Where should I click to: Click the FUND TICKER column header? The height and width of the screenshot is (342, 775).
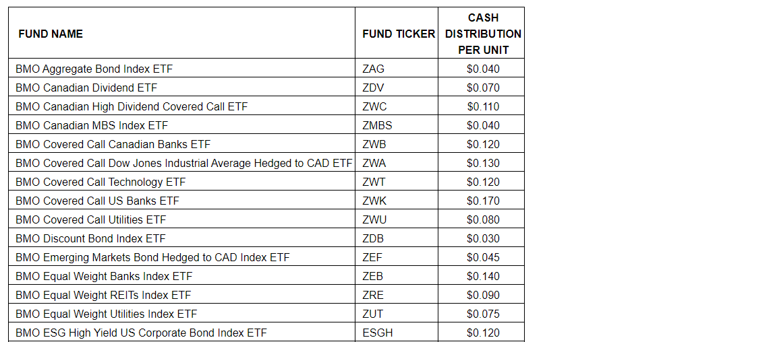[x=399, y=34]
